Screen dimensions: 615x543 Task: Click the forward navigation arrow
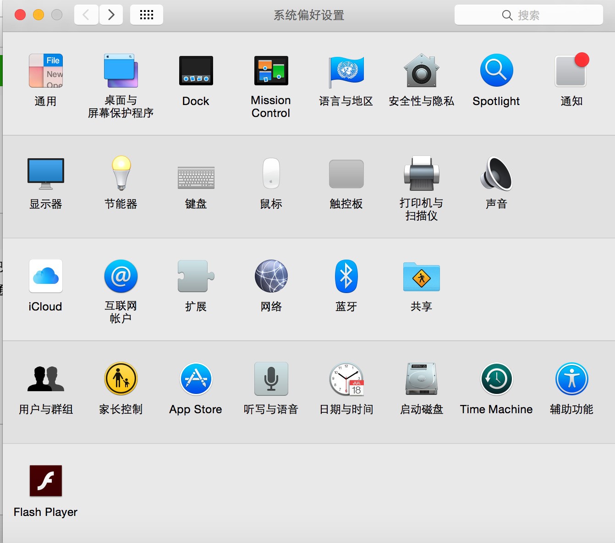[111, 14]
